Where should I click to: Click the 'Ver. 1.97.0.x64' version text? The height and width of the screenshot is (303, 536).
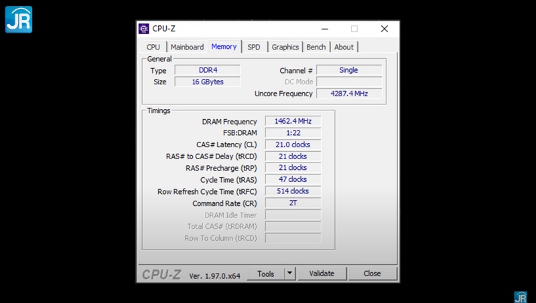(x=214, y=276)
